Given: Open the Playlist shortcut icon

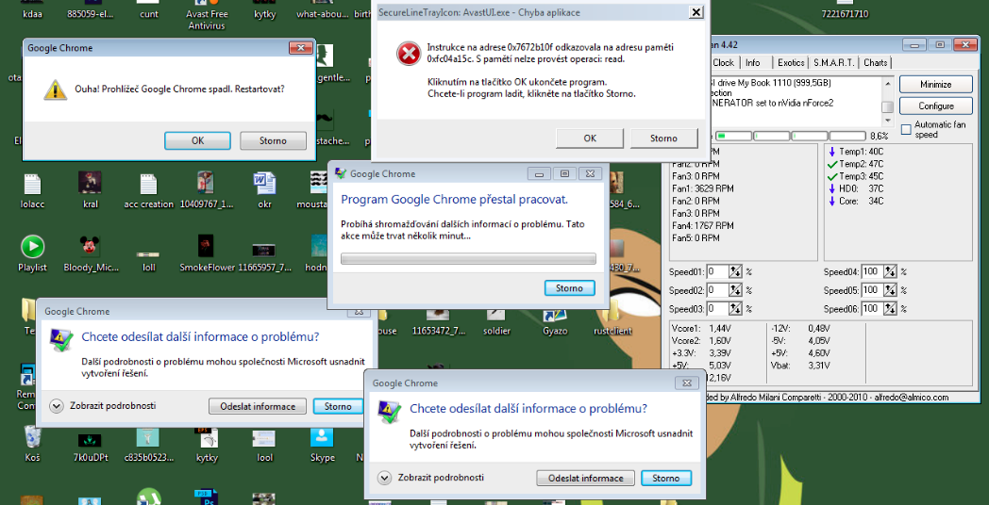Looking at the screenshot, I should coord(32,253).
